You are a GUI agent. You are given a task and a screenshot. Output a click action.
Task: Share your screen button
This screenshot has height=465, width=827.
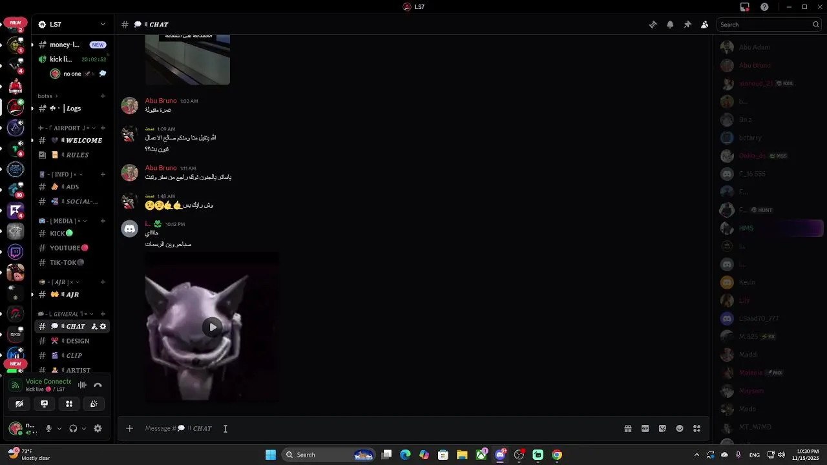pyautogui.click(x=44, y=404)
